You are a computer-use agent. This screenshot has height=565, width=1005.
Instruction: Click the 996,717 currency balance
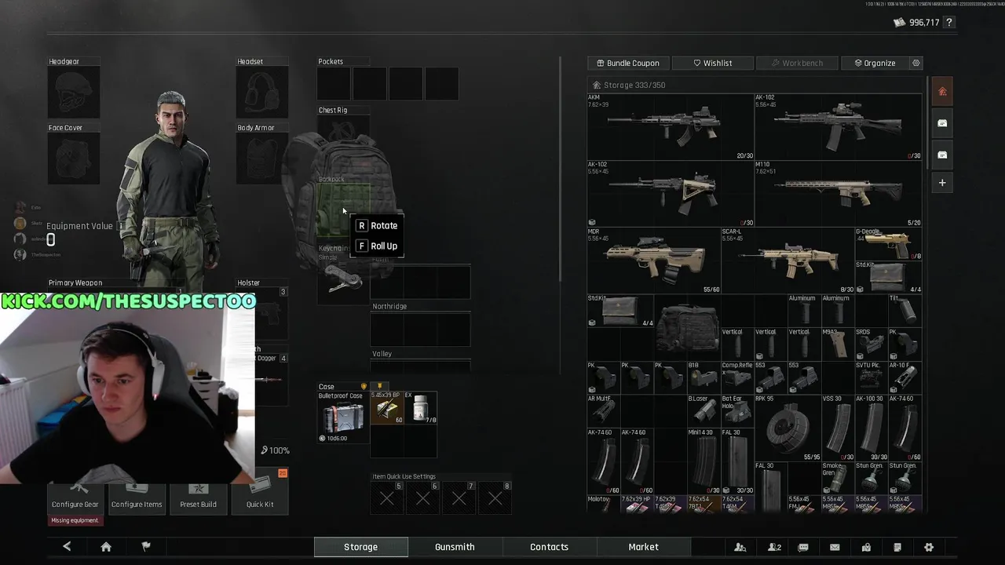point(924,23)
